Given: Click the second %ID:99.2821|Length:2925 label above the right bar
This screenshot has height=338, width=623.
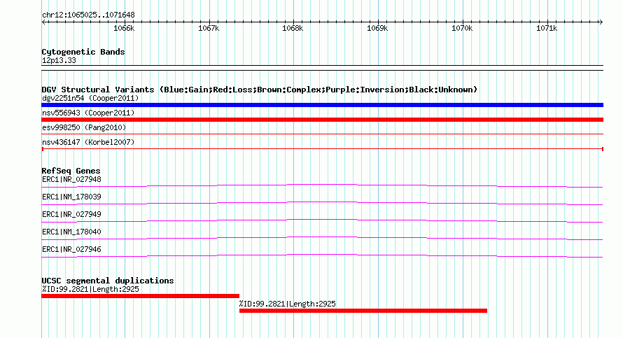Looking at the screenshot, I should (287, 304).
